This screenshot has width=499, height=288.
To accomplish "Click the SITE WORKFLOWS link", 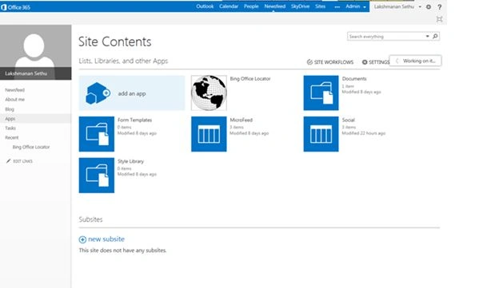I will 333,62.
